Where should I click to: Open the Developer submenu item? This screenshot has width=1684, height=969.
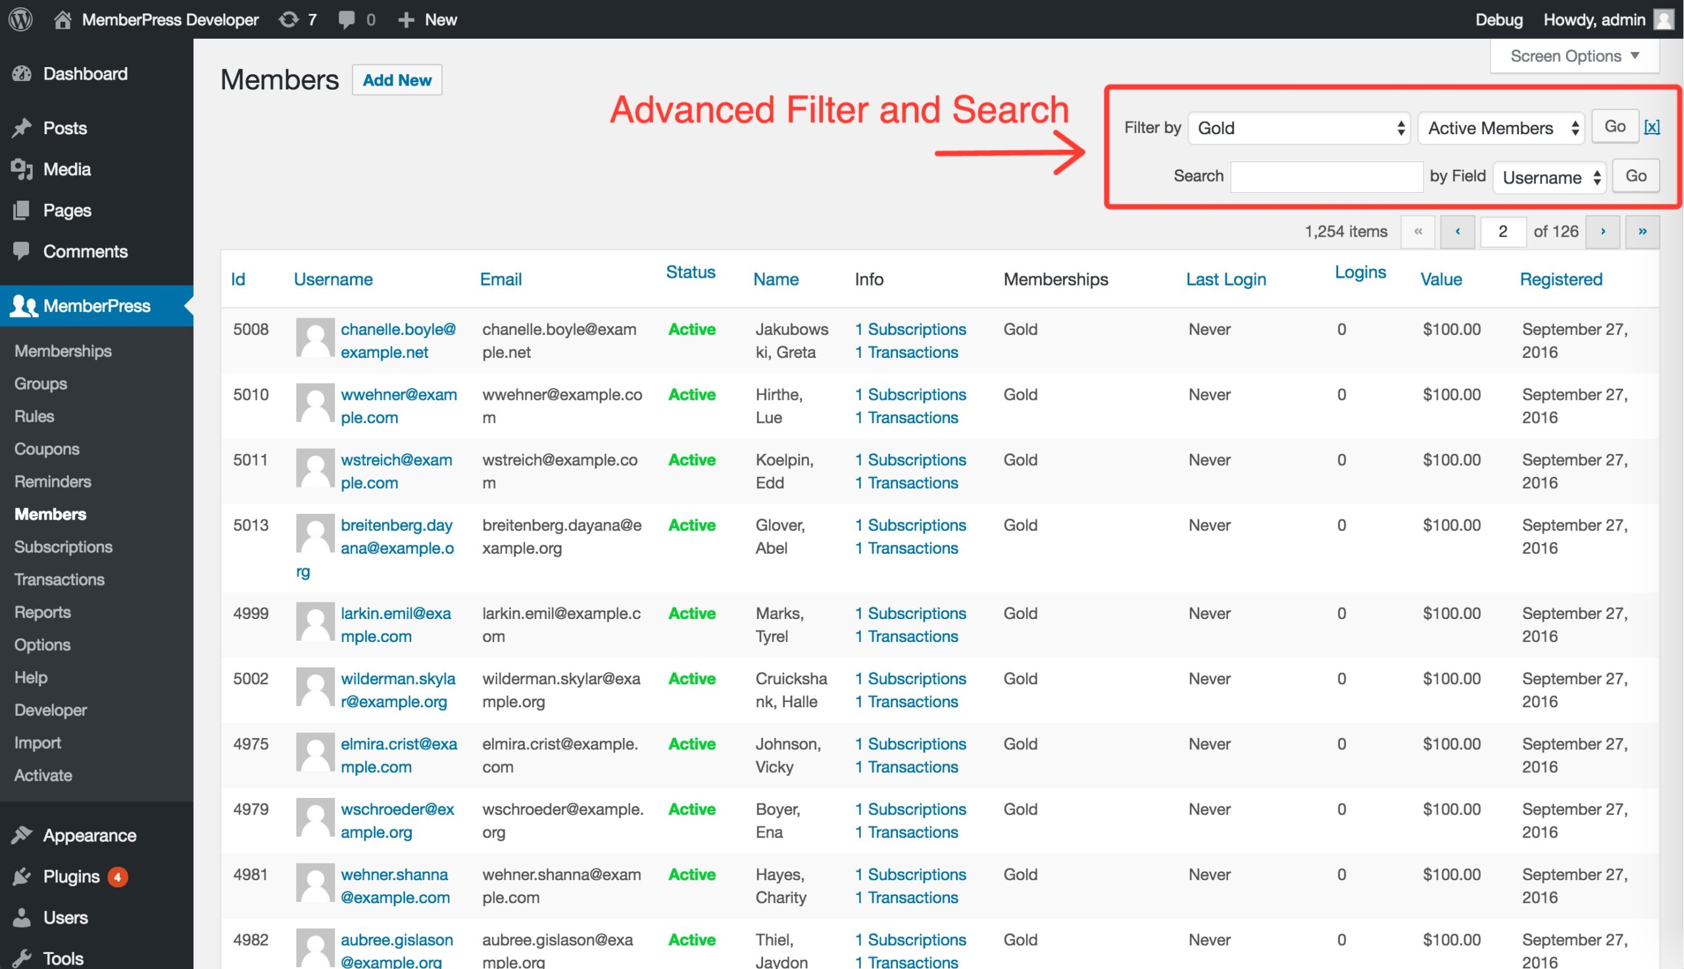point(51,709)
